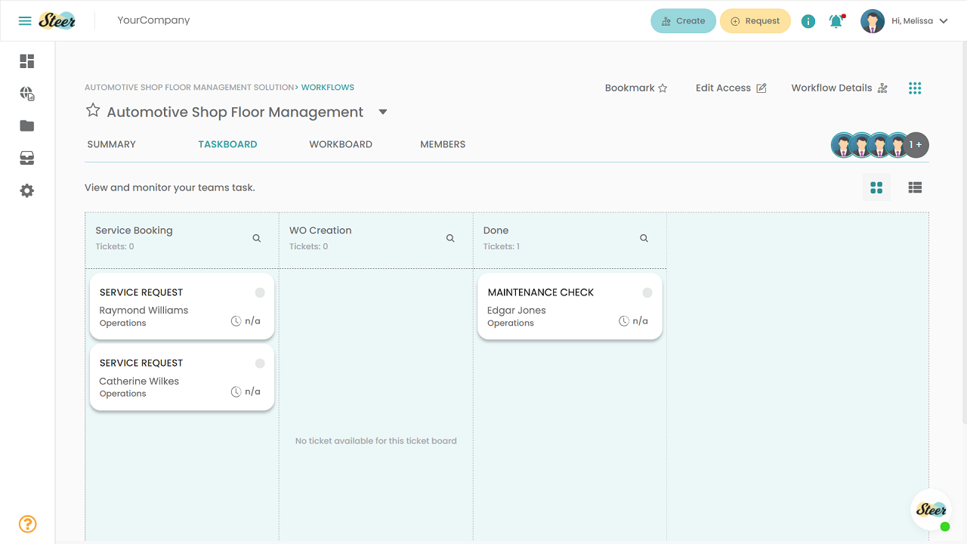Open the dashboard icon in left sidebar

[27, 61]
